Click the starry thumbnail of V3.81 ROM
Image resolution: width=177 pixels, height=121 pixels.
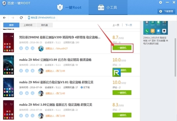[9, 88]
